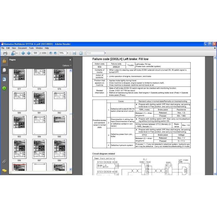Open the green help sidebar icon
This screenshot has width=217, height=217.
[4, 88]
